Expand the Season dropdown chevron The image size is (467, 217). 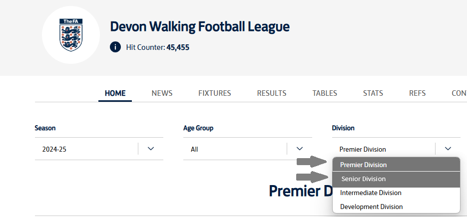151,149
